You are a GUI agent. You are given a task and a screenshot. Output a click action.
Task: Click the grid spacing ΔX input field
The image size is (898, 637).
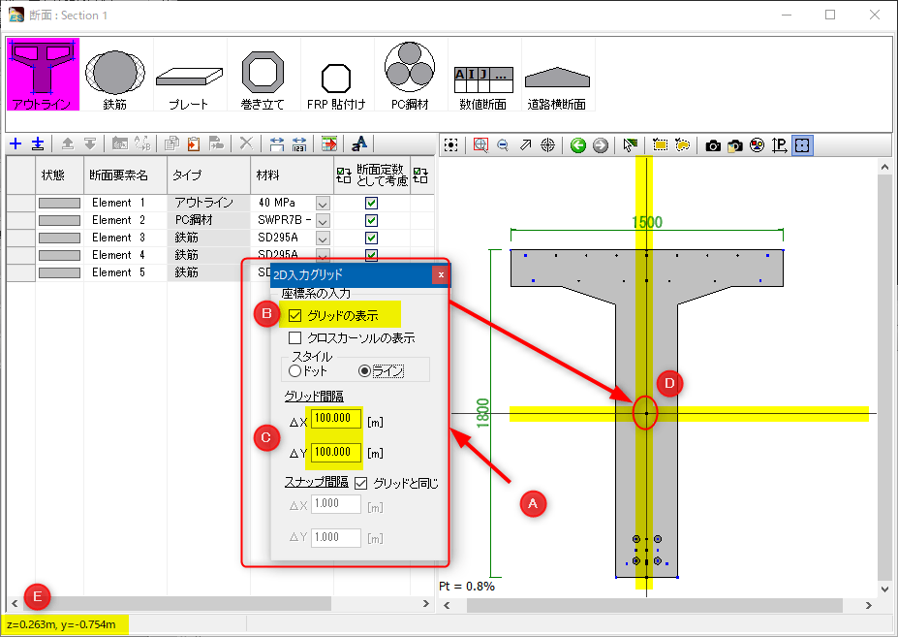pos(336,418)
